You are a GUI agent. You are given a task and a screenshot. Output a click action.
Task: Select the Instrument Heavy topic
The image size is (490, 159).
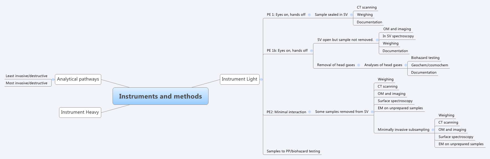[x=80, y=112]
